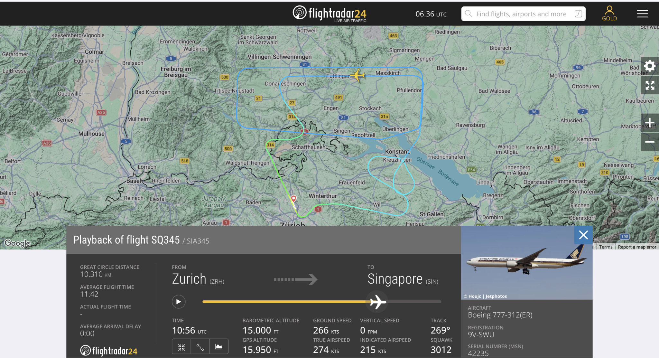Open the altitude graph chart icon
Image resolution: width=659 pixels, height=358 pixels.
coord(219,347)
